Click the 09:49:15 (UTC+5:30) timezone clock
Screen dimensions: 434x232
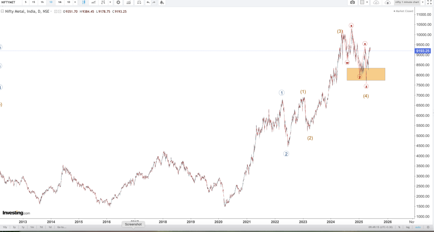coord(380,227)
